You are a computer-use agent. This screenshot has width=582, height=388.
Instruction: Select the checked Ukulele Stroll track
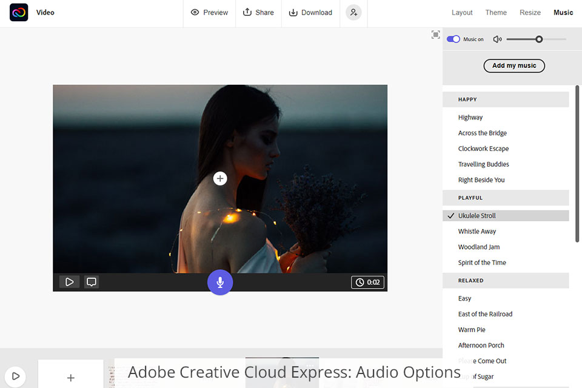pos(506,216)
